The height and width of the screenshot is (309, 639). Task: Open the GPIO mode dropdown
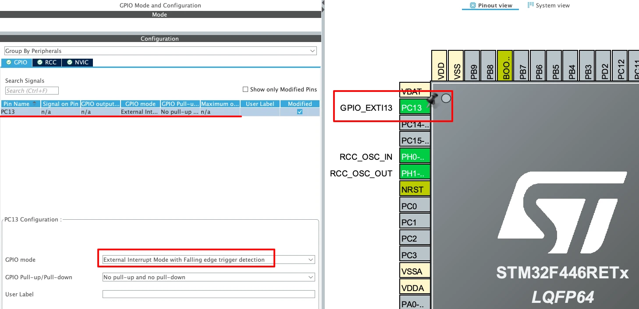click(x=208, y=260)
